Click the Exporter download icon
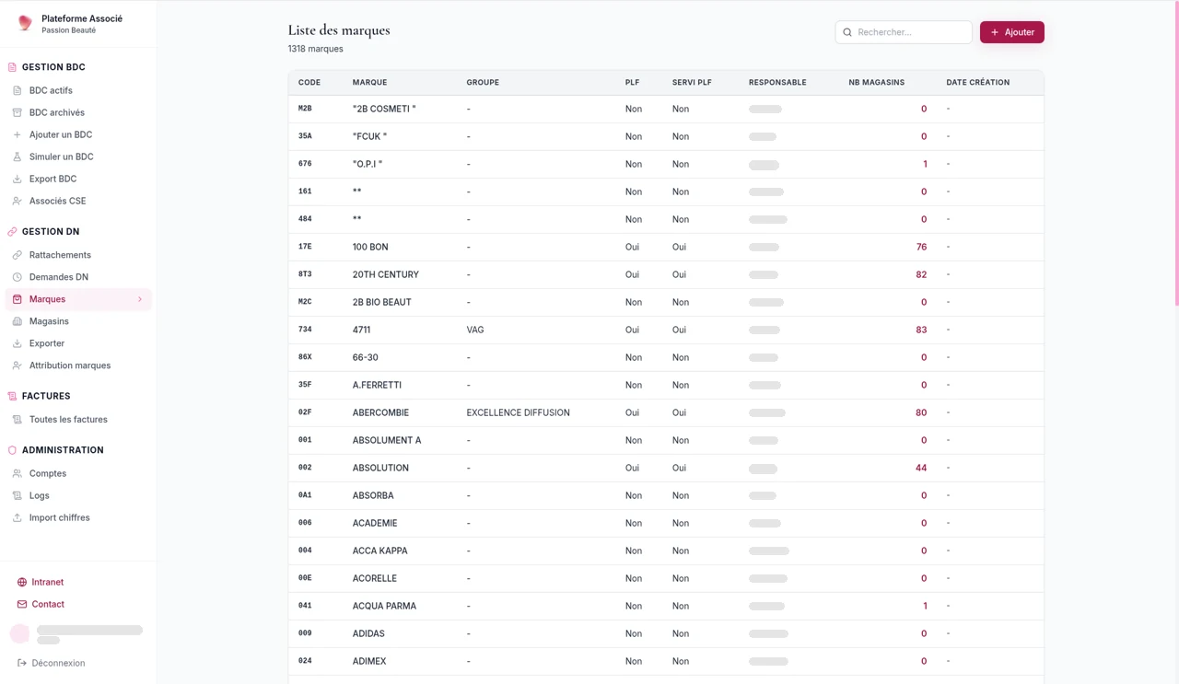Screen dimensions: 1179x684 point(17,343)
